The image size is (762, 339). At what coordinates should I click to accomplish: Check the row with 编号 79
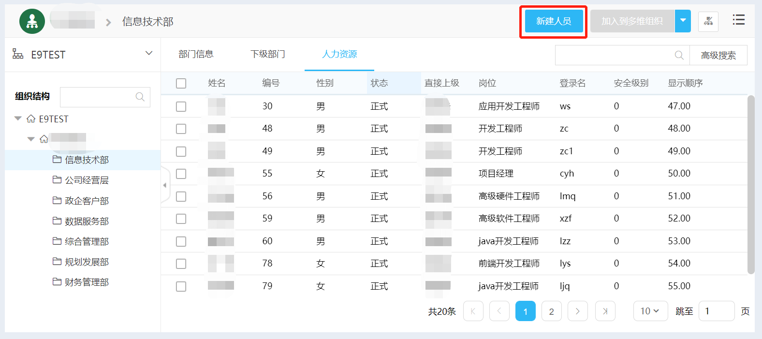(181, 286)
